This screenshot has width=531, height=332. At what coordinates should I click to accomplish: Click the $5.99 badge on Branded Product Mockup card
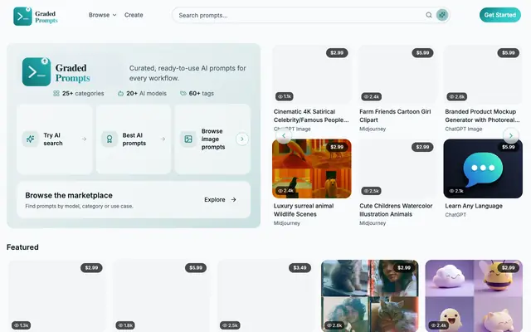(x=508, y=52)
